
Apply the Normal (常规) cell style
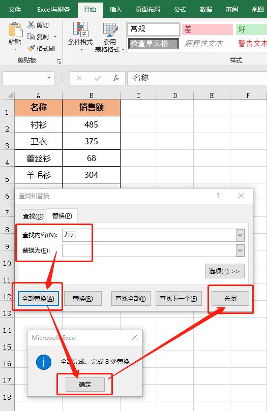click(x=154, y=29)
